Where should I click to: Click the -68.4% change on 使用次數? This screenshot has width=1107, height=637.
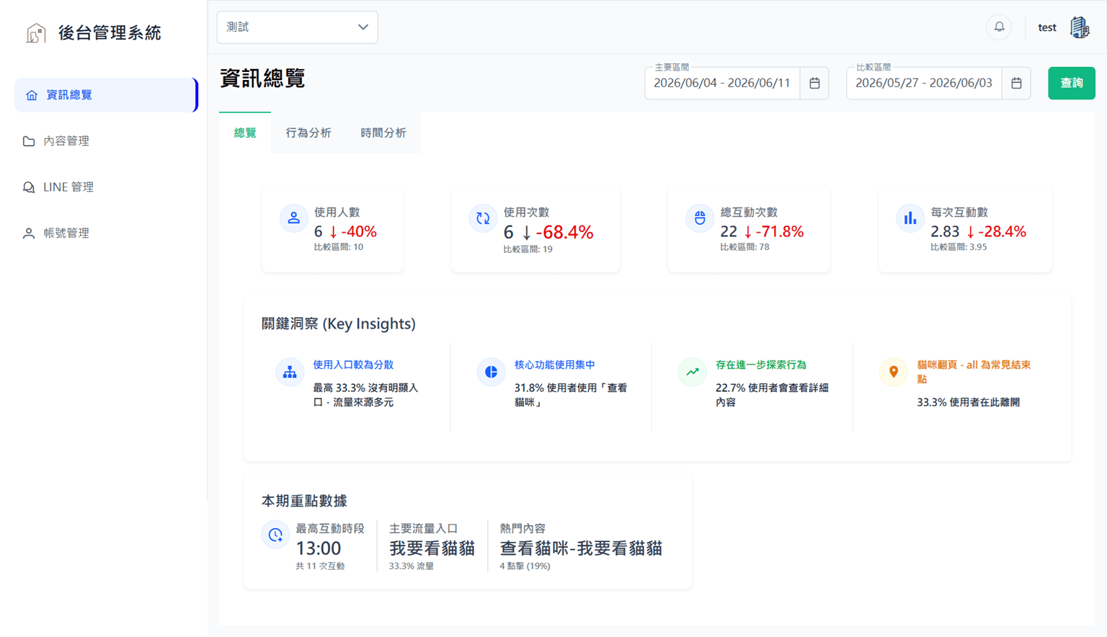[x=558, y=233]
